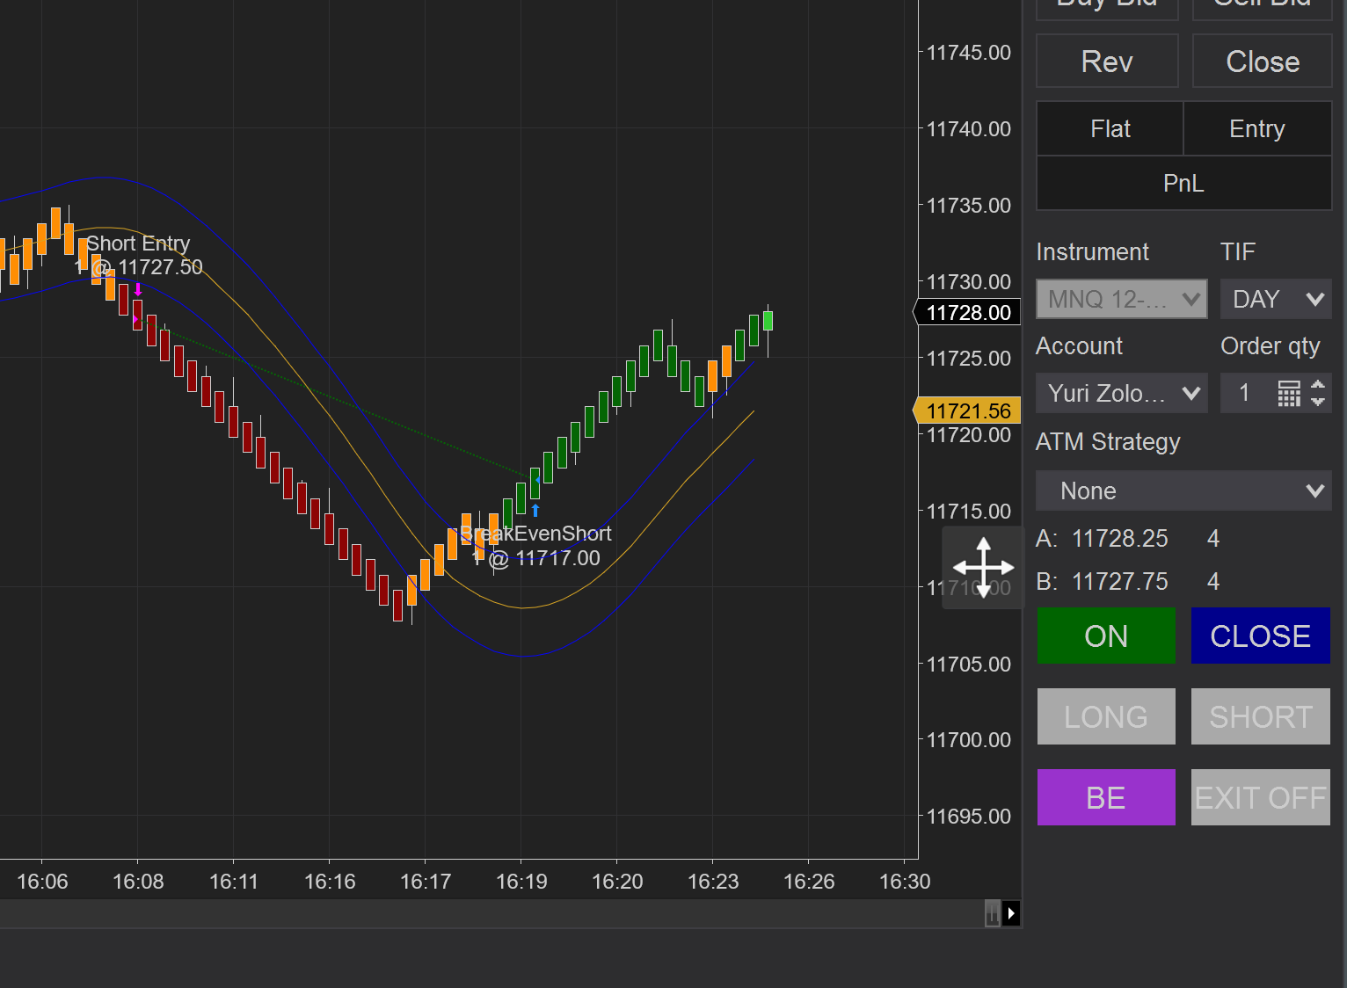Enable the BE breakeven mode
Screen dimensions: 1347x988
1105,797
